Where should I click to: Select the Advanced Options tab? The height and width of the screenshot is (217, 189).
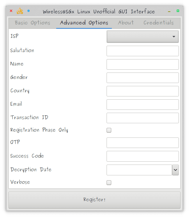(84, 23)
